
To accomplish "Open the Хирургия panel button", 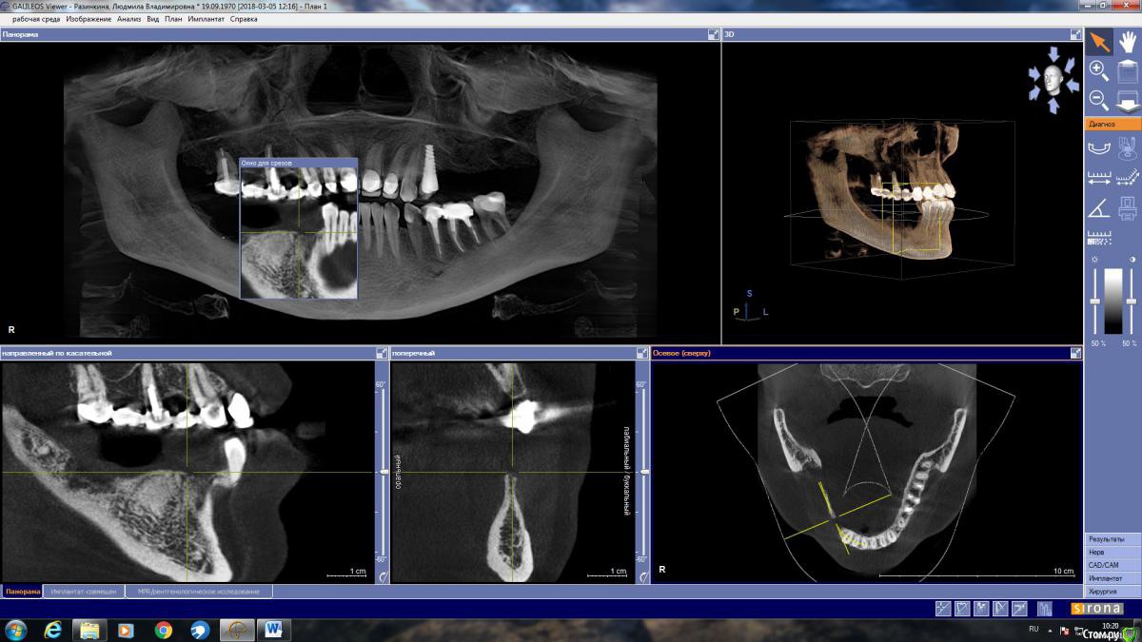I will coord(1112,591).
